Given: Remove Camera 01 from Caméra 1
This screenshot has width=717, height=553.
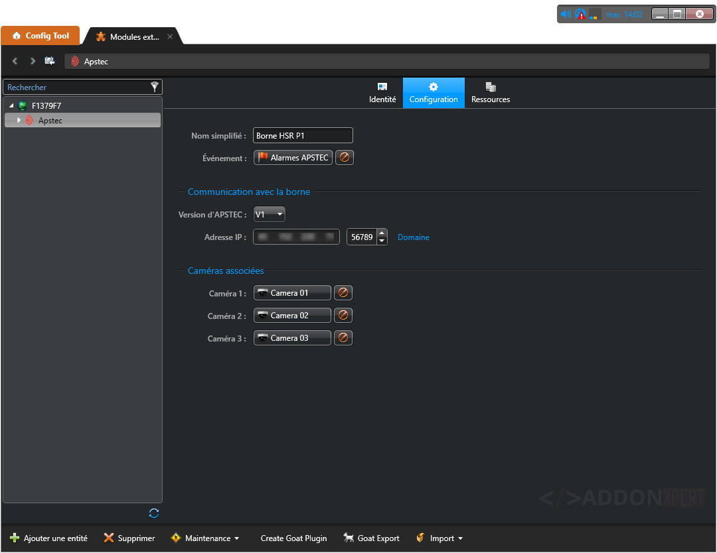Looking at the screenshot, I should coord(343,293).
